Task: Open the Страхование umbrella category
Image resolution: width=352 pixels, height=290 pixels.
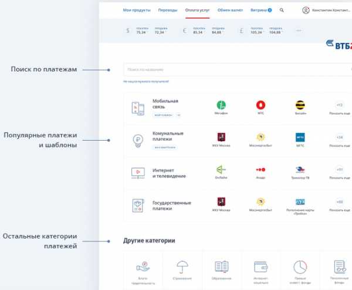Action: click(182, 267)
